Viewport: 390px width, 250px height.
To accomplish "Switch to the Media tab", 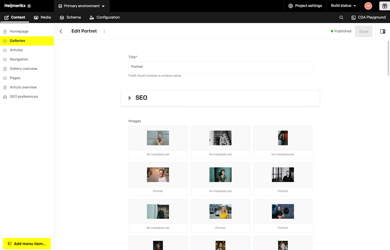I will (42, 18).
